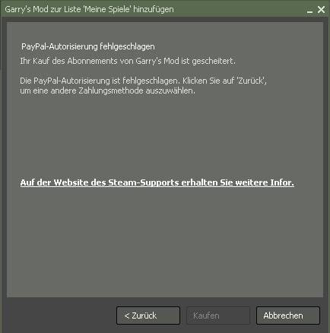Screen dimensions: 330x333
Task: Select the 'Meine Spiele' text in the title
Action: click(109, 9)
